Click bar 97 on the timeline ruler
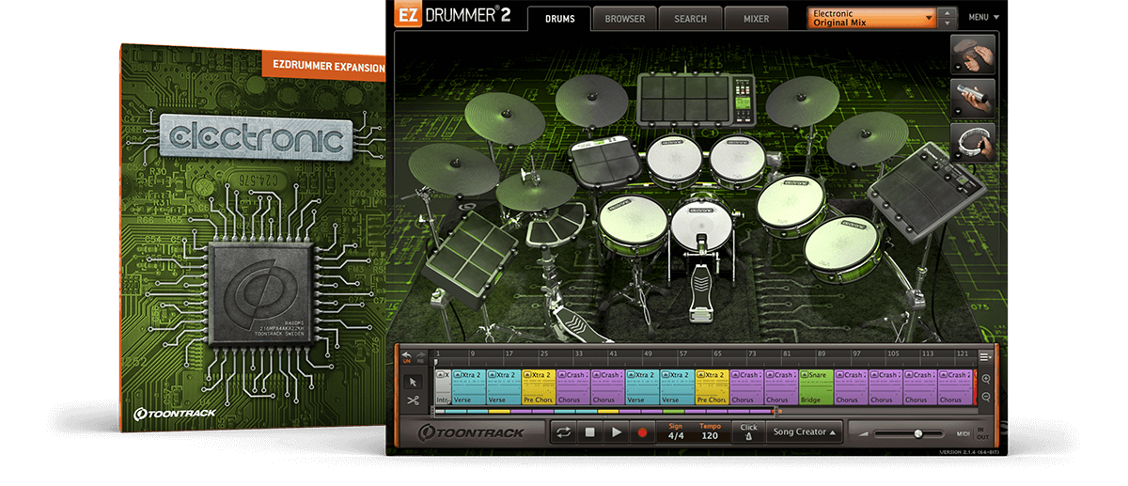 856,355
